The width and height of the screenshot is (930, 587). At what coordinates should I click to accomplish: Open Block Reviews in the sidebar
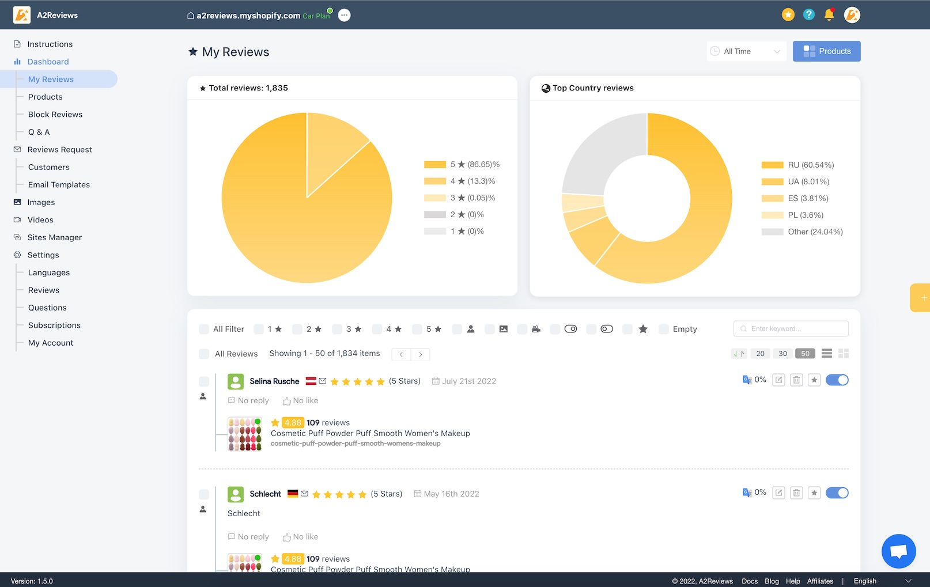tap(55, 115)
